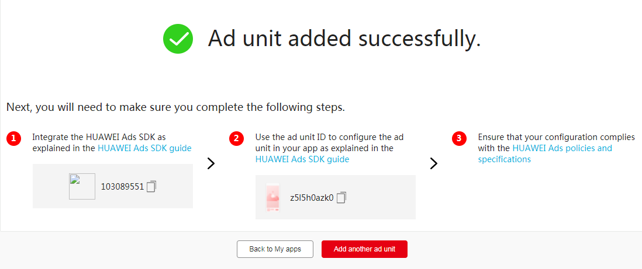Open HUAWEI Ads SDK guide link in step 1
This screenshot has width=642, height=269.
144,148
